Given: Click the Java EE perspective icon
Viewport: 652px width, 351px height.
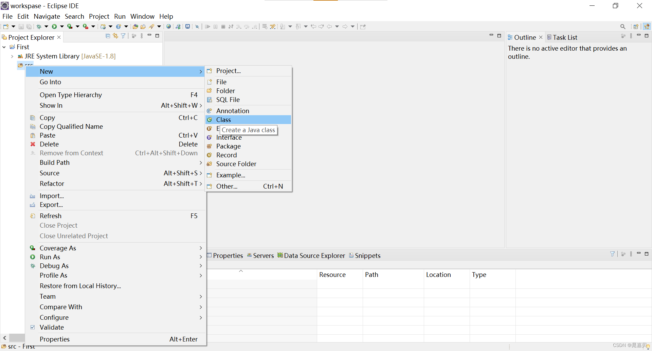Looking at the screenshot, I should (x=647, y=27).
